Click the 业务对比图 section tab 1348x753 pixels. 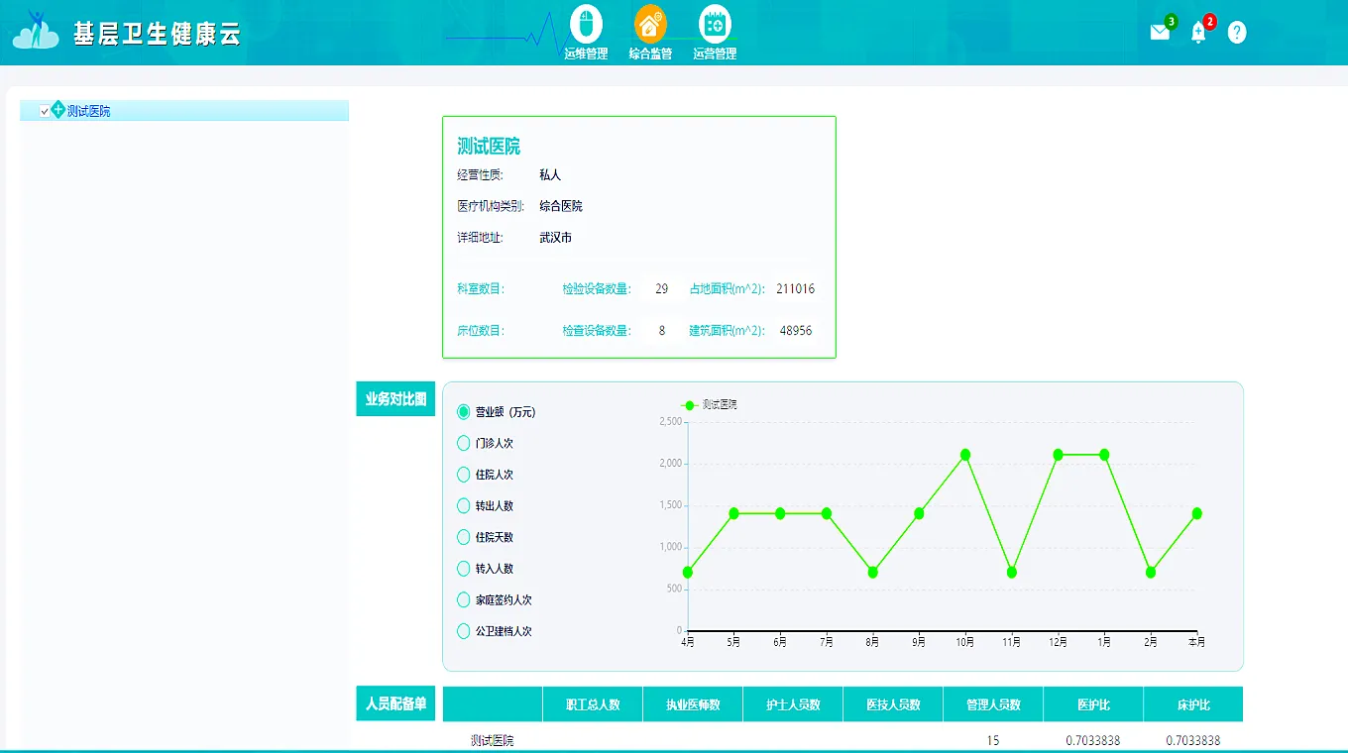pyautogui.click(x=395, y=399)
